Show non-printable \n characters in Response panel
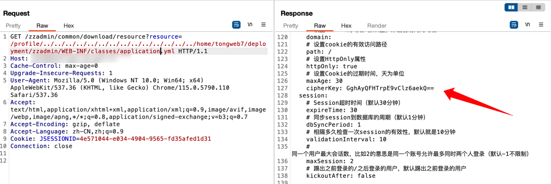551x184 pixels. point(528,25)
